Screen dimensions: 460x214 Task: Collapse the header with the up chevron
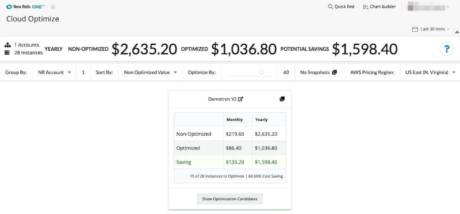click(457, 32)
